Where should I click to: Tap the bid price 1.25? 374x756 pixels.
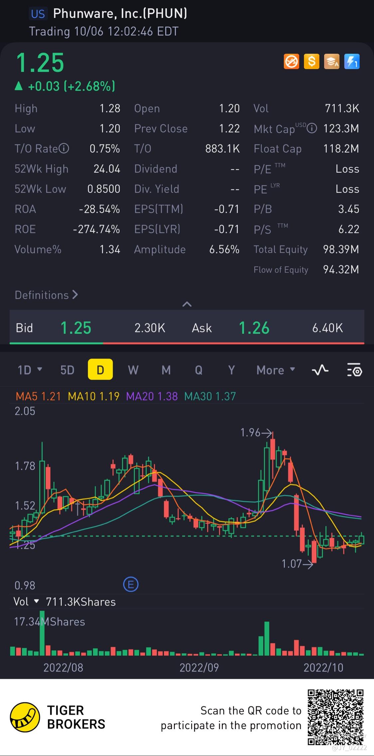point(76,328)
